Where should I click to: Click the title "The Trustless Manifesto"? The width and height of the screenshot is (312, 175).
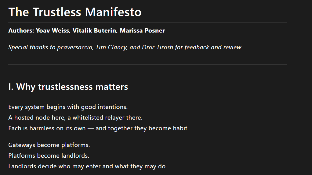[75, 12]
